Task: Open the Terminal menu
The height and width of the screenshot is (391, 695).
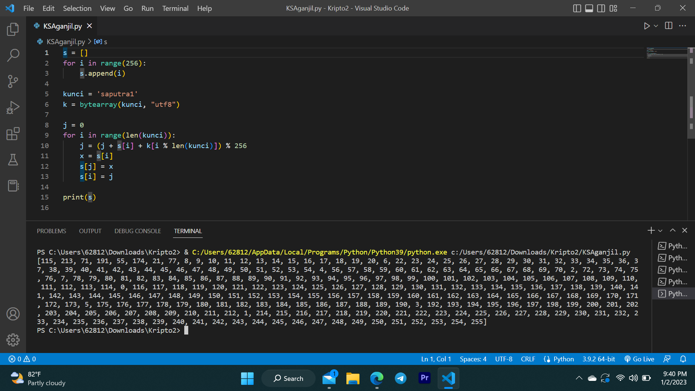Action: 175,8
